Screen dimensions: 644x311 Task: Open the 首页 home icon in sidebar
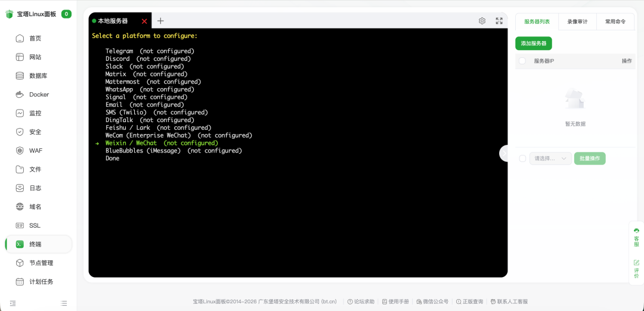point(20,39)
